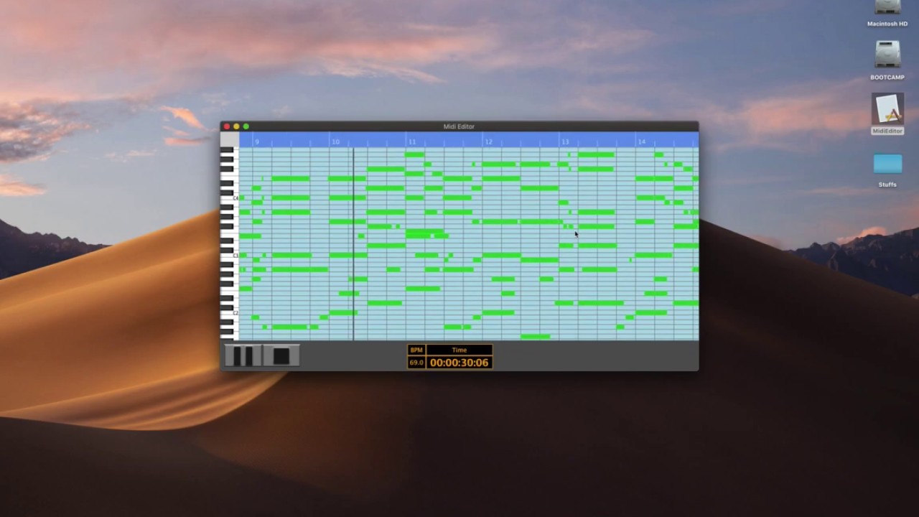Jump to measure 11 on the ruler
This screenshot has height=517, width=919.
412,141
